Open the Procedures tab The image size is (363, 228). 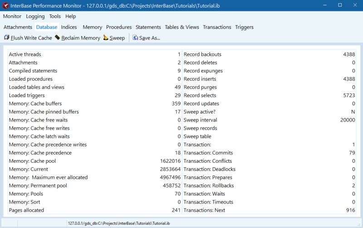(119, 27)
